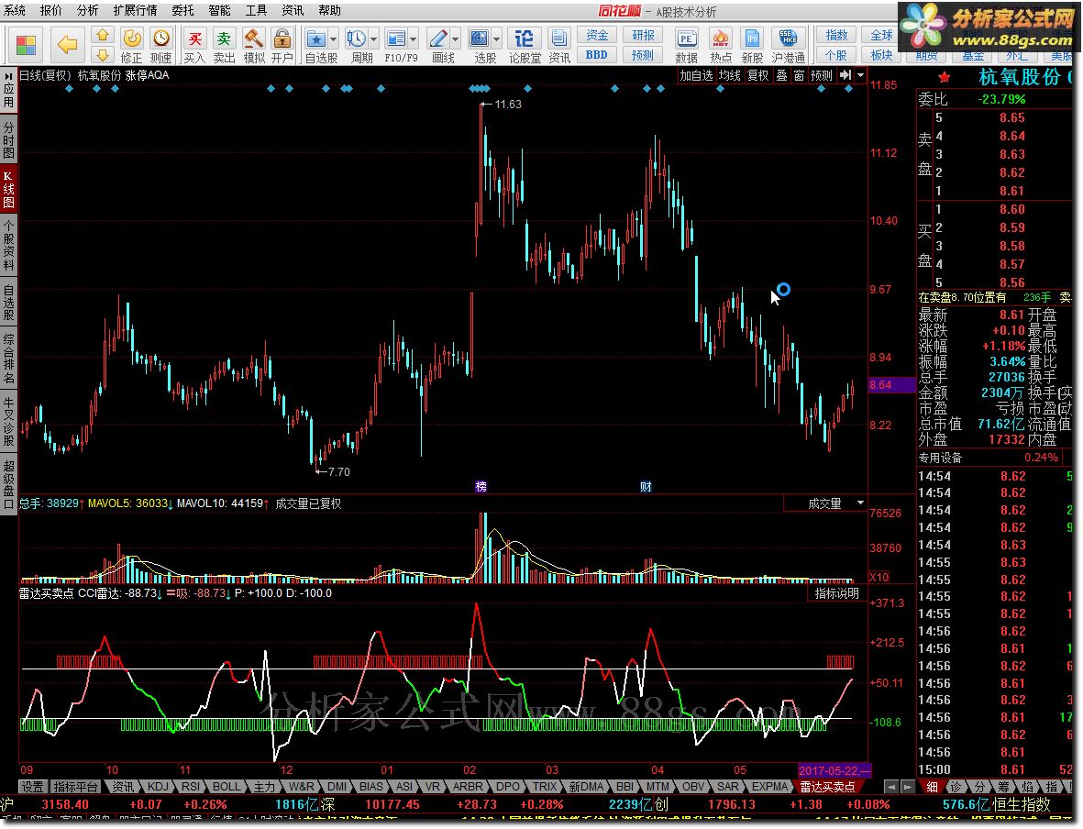
Task: Click the 研报 toolbar button
Action: (642, 35)
